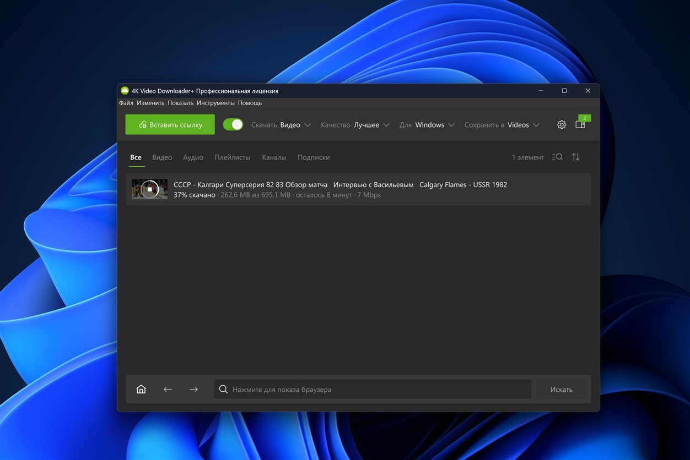Click the 37% скачано status text
Image resolution: width=690 pixels, height=460 pixels.
pyautogui.click(x=195, y=195)
